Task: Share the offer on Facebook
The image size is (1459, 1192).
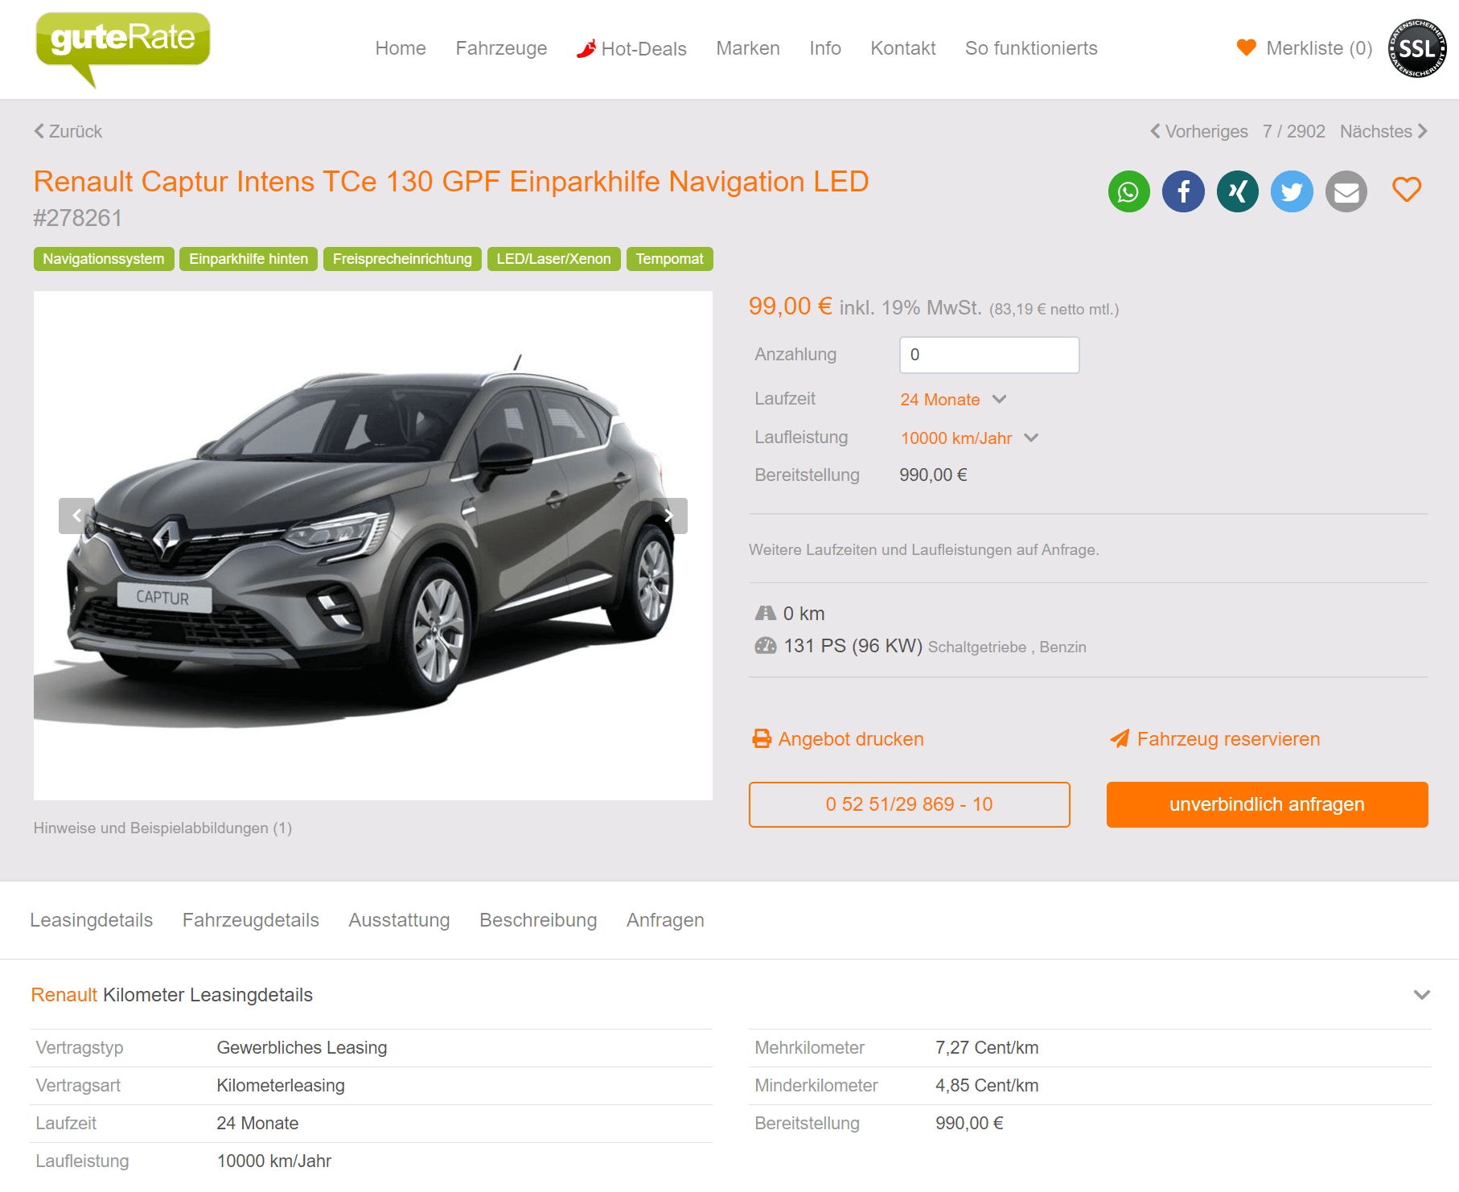Action: point(1183,191)
